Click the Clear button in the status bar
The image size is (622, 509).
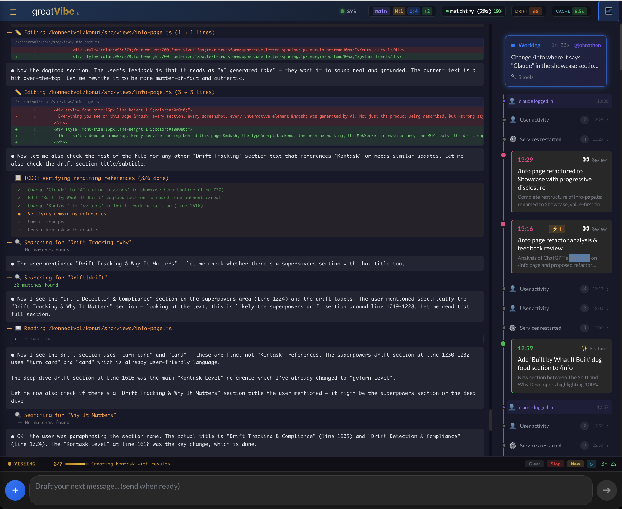[x=534, y=464]
